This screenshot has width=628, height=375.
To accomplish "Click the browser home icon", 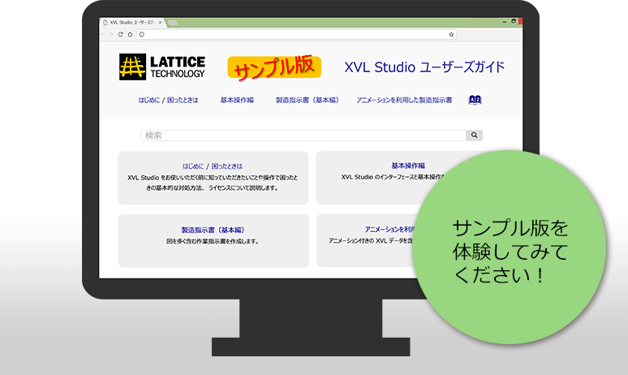I will pyautogui.click(x=130, y=34).
